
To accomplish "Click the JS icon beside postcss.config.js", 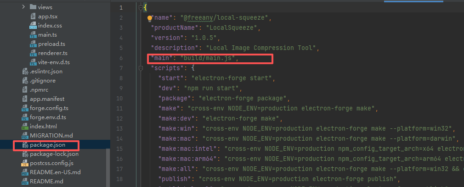I will [x=25, y=163].
